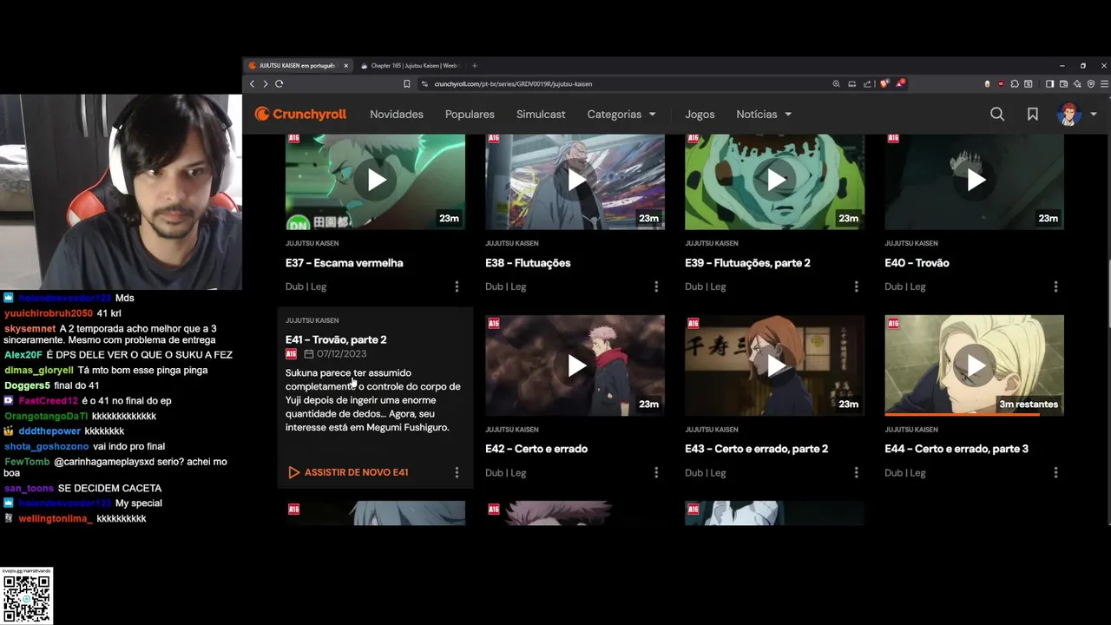
Task: Open the Brave Wallet icon
Action: point(1063,83)
